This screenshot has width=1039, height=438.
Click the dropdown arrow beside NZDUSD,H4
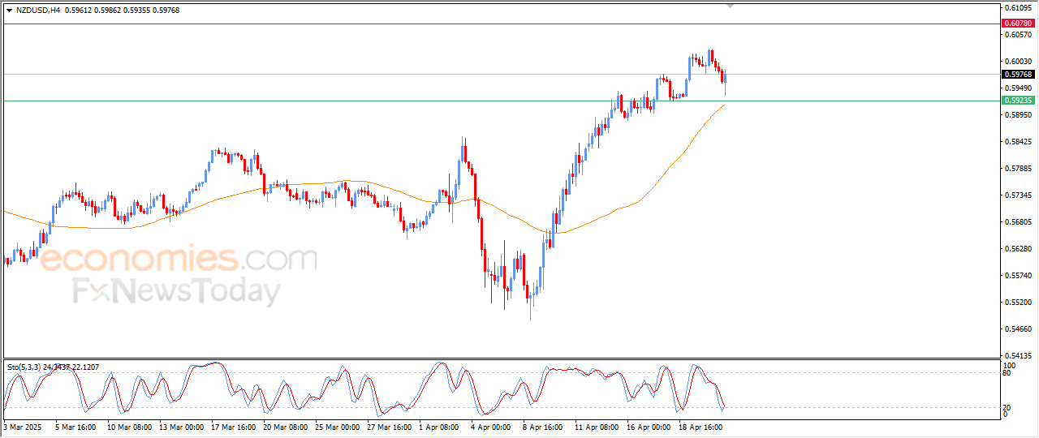[9, 10]
